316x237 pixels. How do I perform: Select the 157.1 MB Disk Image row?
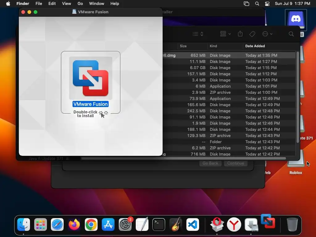[x=229, y=74]
